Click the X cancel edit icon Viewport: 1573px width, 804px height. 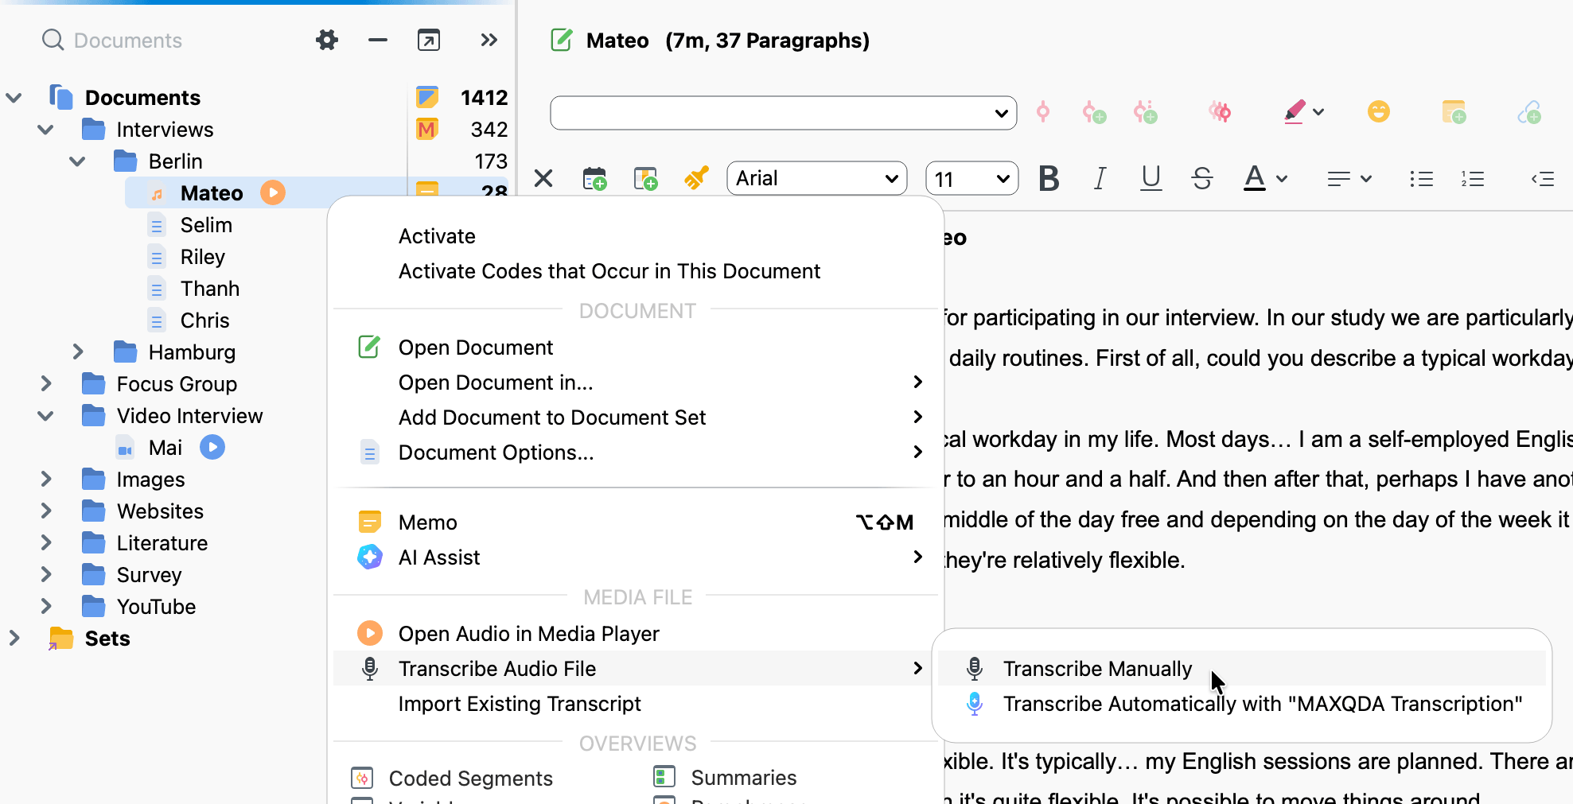click(543, 178)
